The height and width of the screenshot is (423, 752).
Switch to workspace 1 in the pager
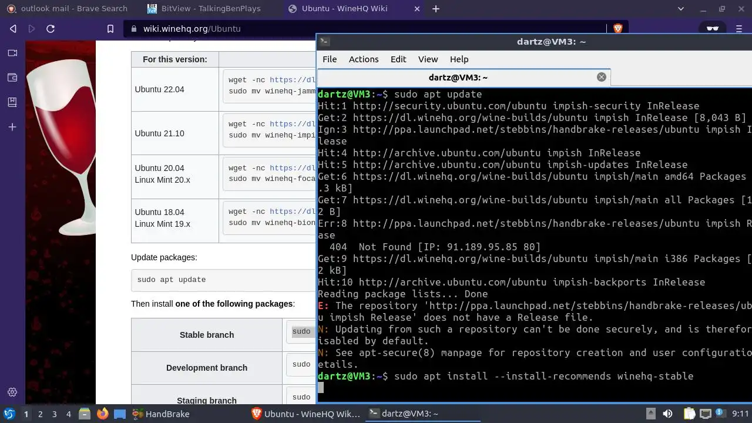coord(26,414)
